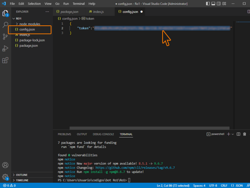Image resolution: width=250 pixels, height=188 pixels.
Task: Expand the Timeline section
Action: 22,180
